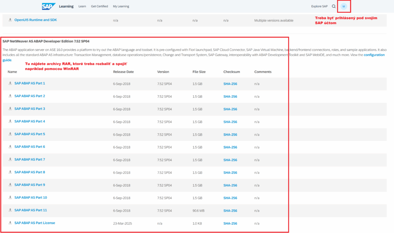This screenshot has height=233, width=394.
Task: Click download icon beside SAP ABAP AS Part License
Action: (10, 223)
